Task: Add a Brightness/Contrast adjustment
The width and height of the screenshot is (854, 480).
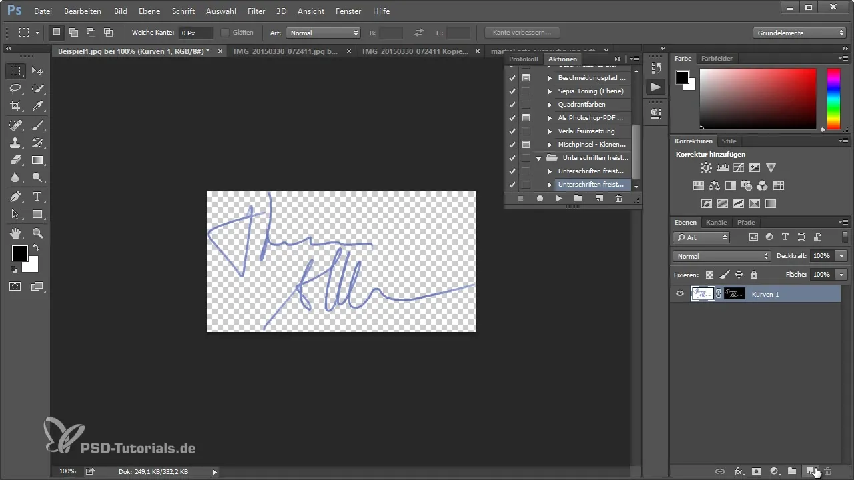Action: pyautogui.click(x=706, y=168)
